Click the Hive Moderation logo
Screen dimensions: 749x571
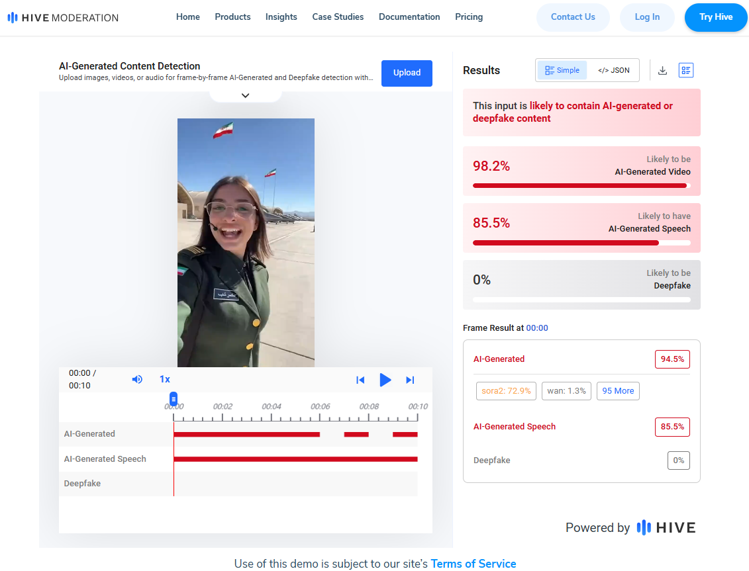point(63,18)
